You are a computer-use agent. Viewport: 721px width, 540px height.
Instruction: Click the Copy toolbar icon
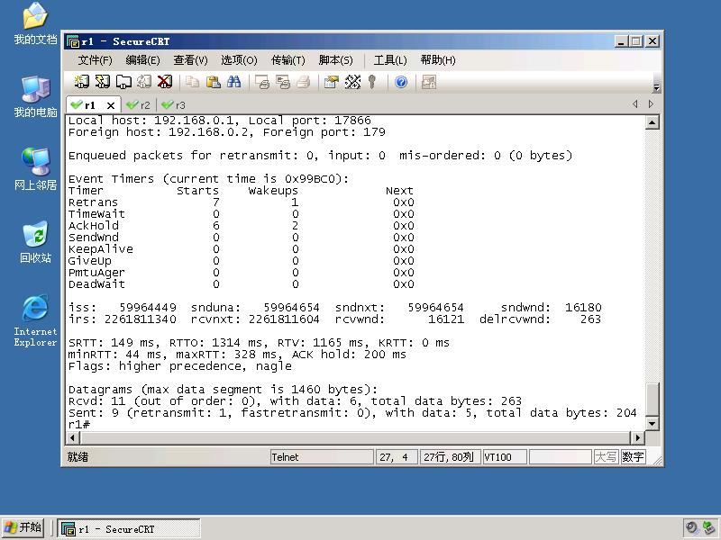(192, 82)
